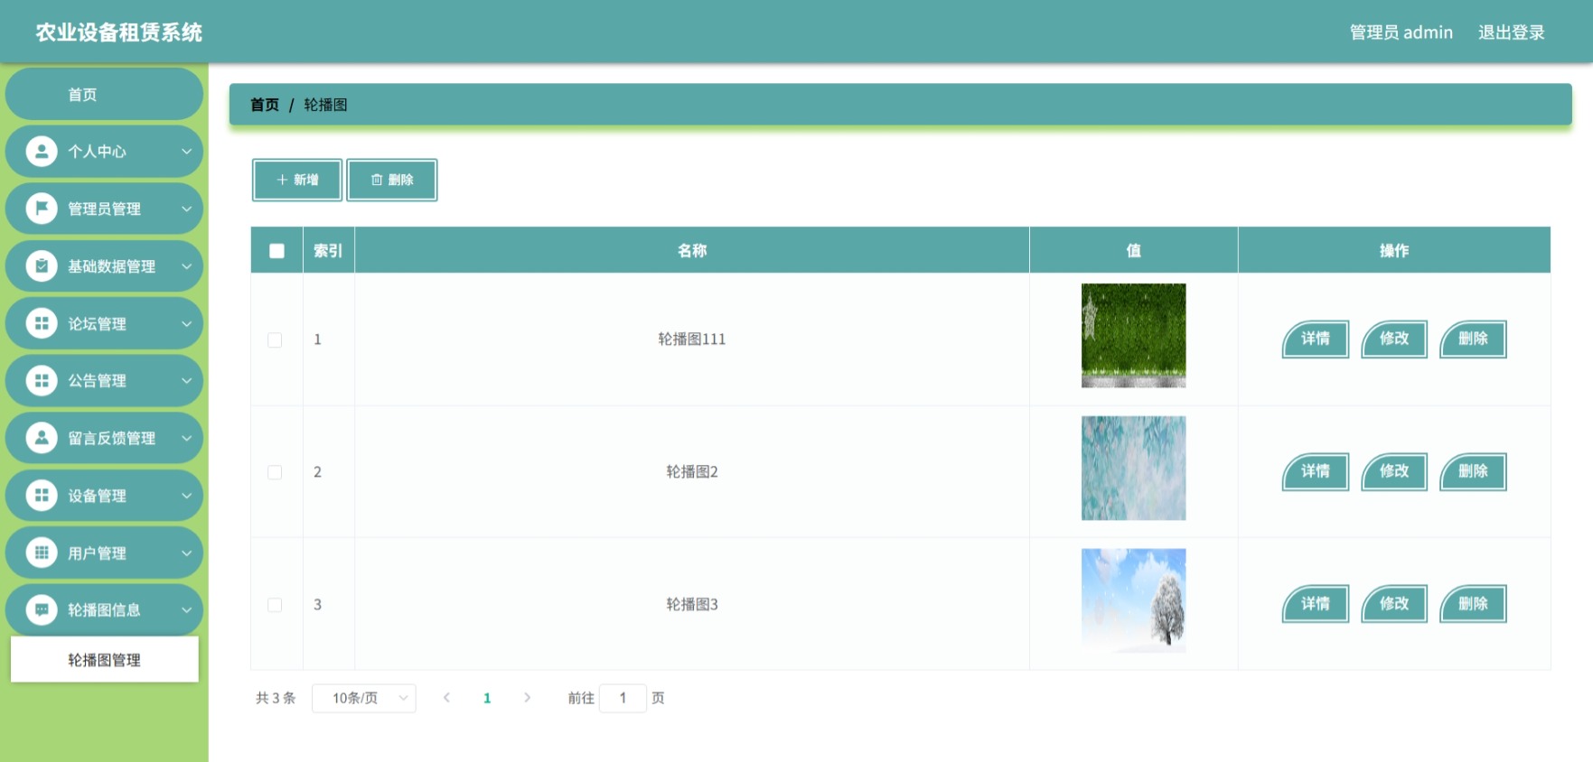Image resolution: width=1593 pixels, height=762 pixels.
Task: Go to next page arrow
Action: 528,698
